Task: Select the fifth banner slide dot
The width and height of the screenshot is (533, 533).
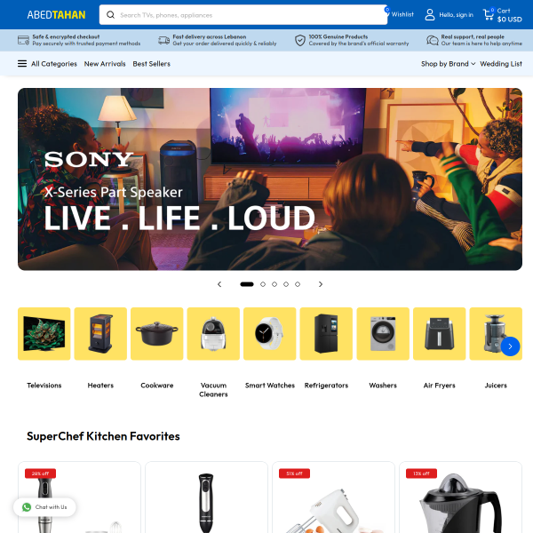Action: click(x=298, y=284)
